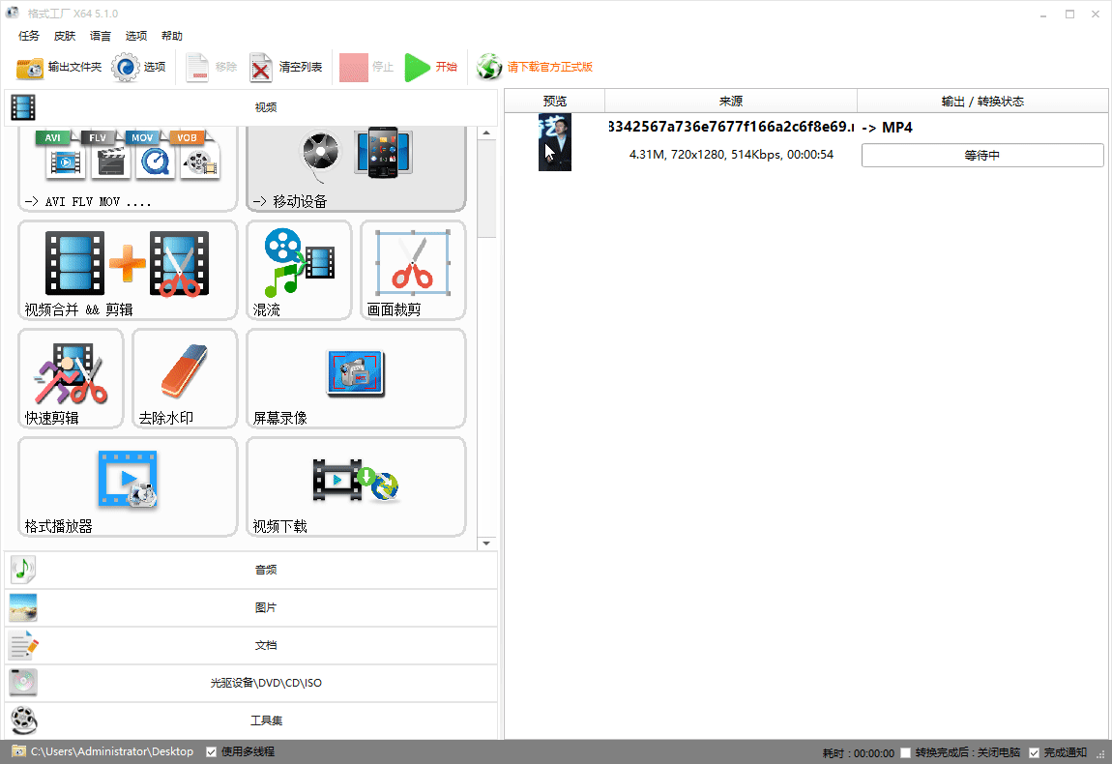Click the 请下载官方正式版 download link
Image resolution: width=1112 pixels, height=764 pixels.
pyautogui.click(x=549, y=68)
